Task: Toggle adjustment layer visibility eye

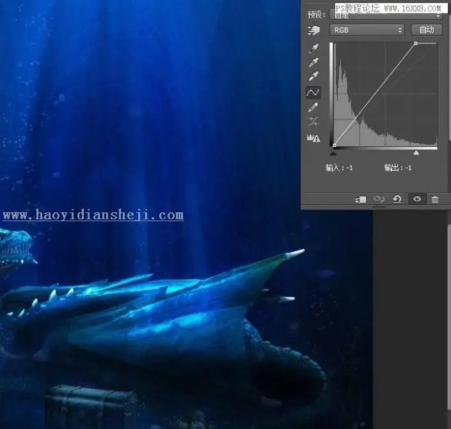Action: click(x=417, y=199)
